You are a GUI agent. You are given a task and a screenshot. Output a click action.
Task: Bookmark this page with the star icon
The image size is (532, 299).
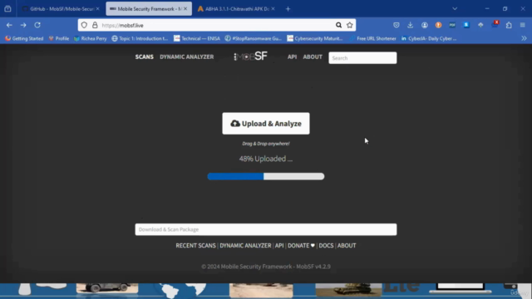click(350, 25)
